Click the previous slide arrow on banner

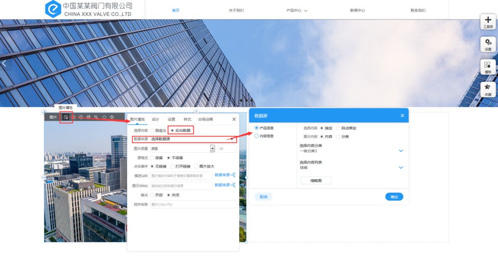(x=4, y=63)
